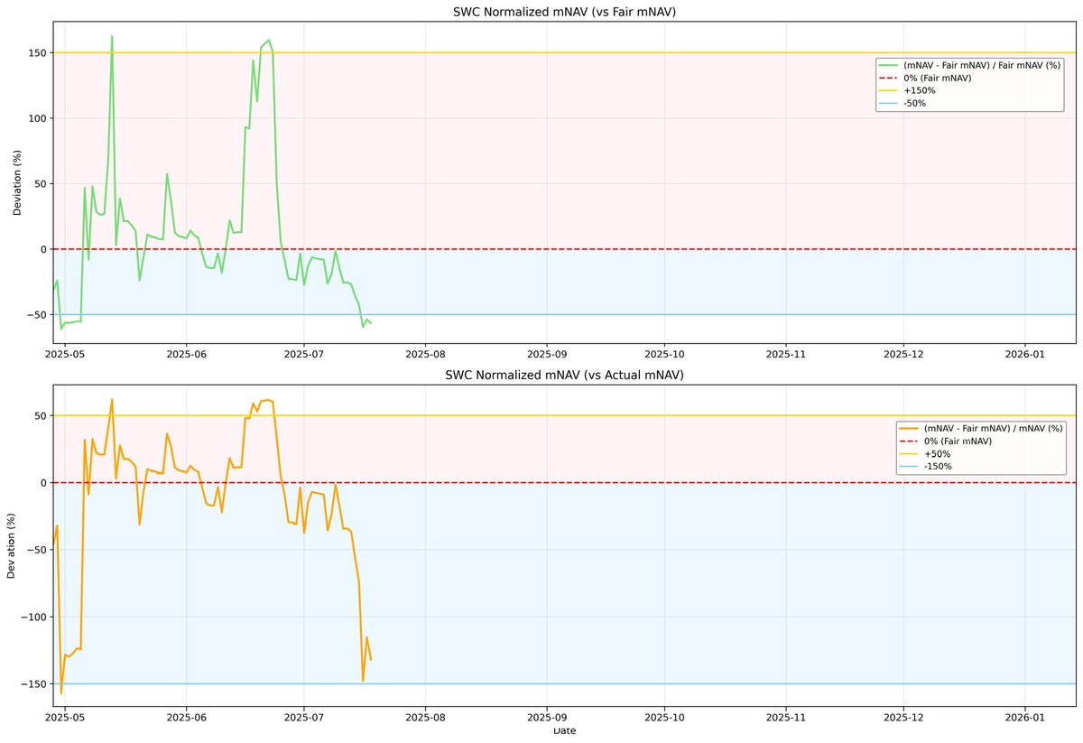The height and width of the screenshot is (743, 1083).
Task: Click orange line sample in Actual mNAV legend
Action: coord(909,428)
